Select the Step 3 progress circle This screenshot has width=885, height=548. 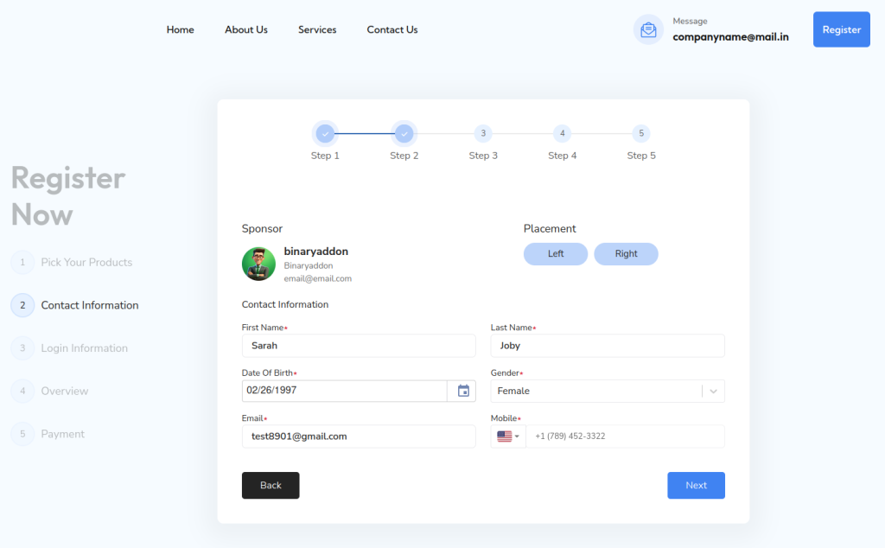click(x=483, y=133)
